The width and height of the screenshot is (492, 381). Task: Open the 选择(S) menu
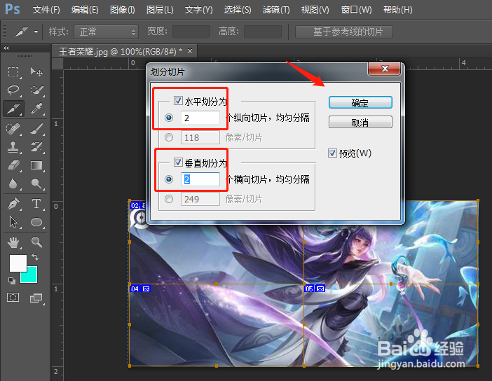click(x=237, y=10)
